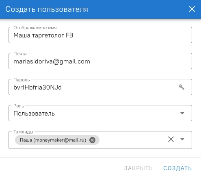
Task: Select the Паша (moneymaker@mail.ru) chip
Action: pyautogui.click(x=53, y=140)
